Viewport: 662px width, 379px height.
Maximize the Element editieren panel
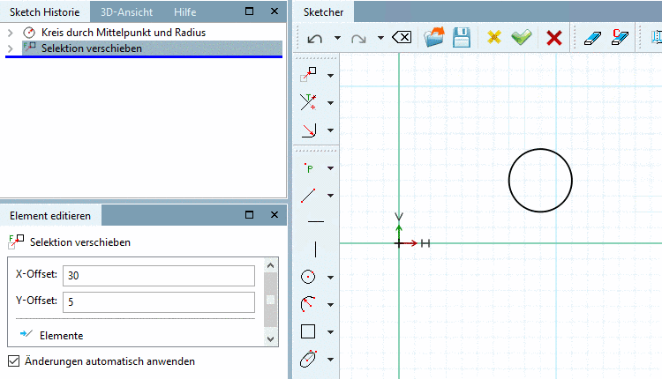click(250, 215)
